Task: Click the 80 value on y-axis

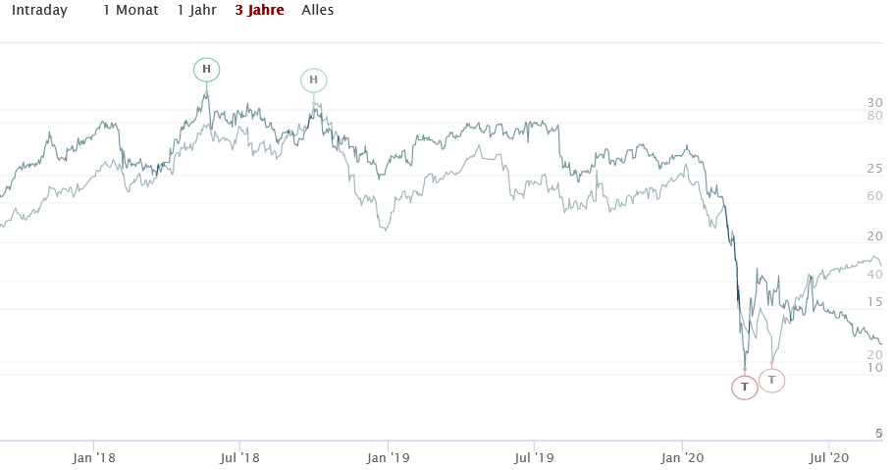Action: (874, 116)
